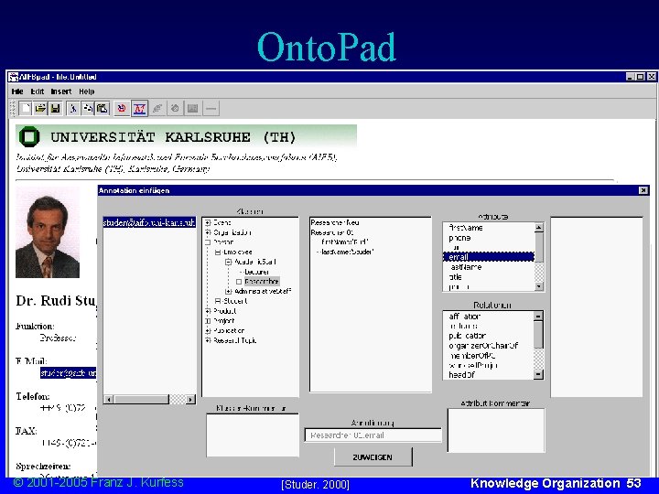Click the New document toolbar icon
This screenshot has width=659, height=494.
[x=26, y=109]
